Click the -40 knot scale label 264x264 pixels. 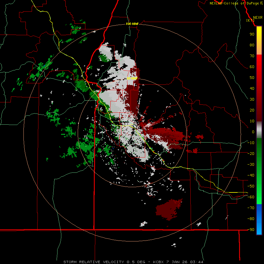(x=251, y=175)
